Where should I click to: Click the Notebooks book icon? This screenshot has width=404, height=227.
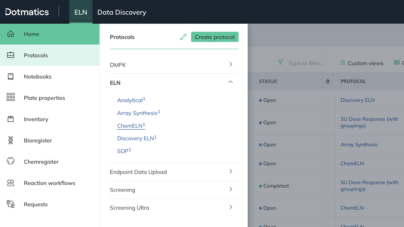tap(11, 76)
